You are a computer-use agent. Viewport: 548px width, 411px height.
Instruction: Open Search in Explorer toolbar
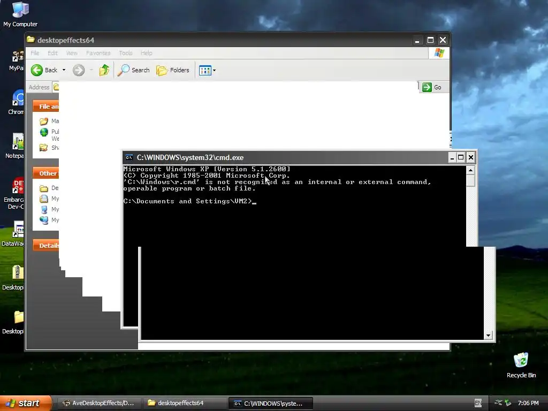point(133,70)
